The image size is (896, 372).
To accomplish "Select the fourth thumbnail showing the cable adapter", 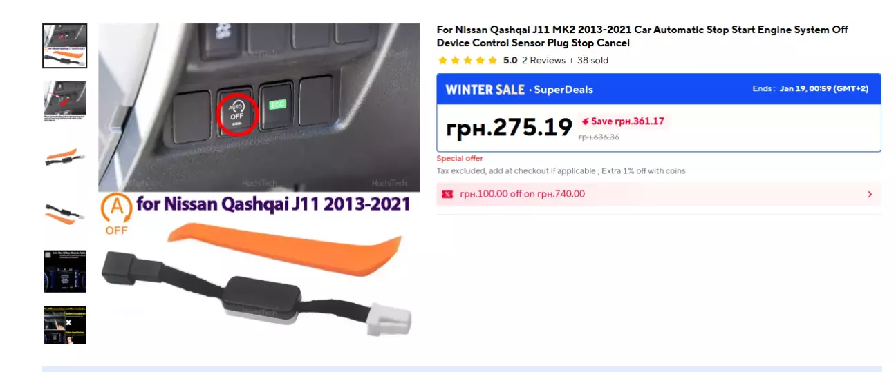I will click(64, 215).
